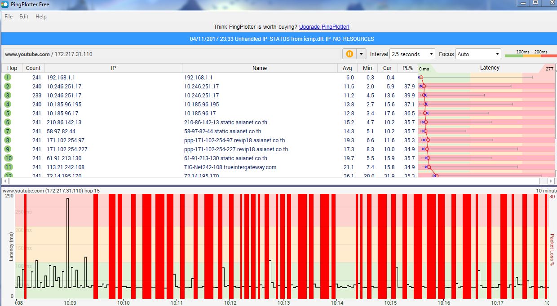The height and width of the screenshot is (306, 557).
Task: Click average value 21.1 for hop 11
Action: [349, 167]
